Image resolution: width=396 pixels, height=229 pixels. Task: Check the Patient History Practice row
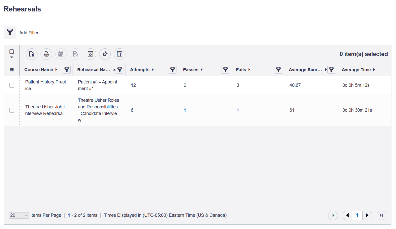12,85
